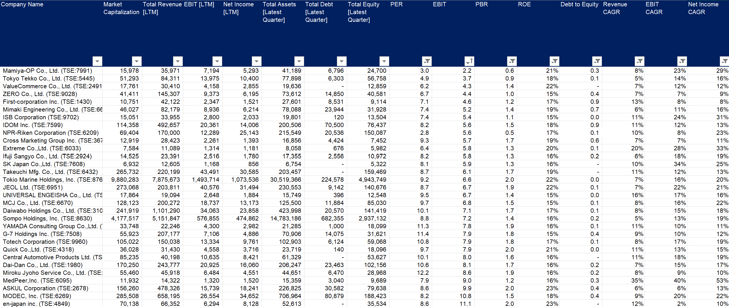Screen dimensions: 729x307
Task: Open the EBIT [LTM] filter dropdown
Action: click(x=217, y=61)
